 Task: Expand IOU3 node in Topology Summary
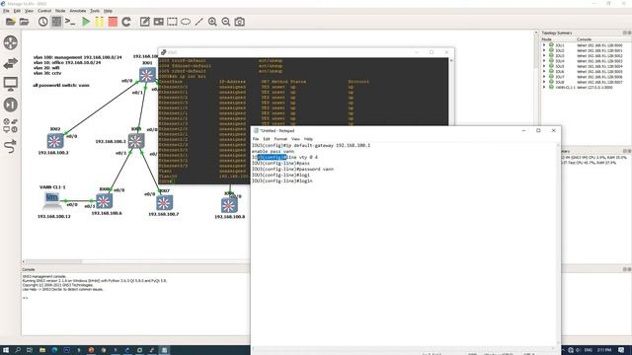(x=544, y=56)
